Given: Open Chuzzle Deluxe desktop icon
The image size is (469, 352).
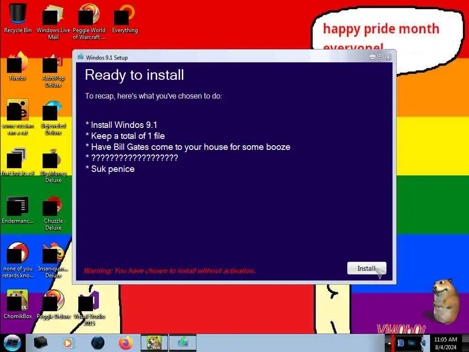Looking at the screenshot, I should click(53, 213).
